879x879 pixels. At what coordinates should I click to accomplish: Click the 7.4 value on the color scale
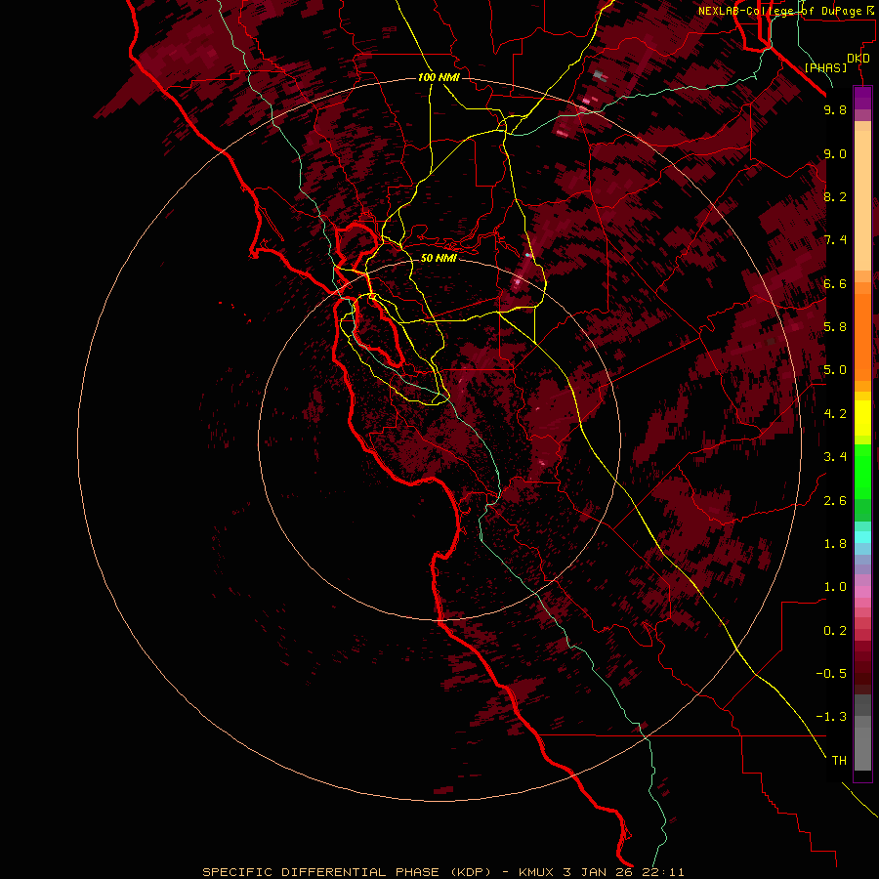[835, 240]
